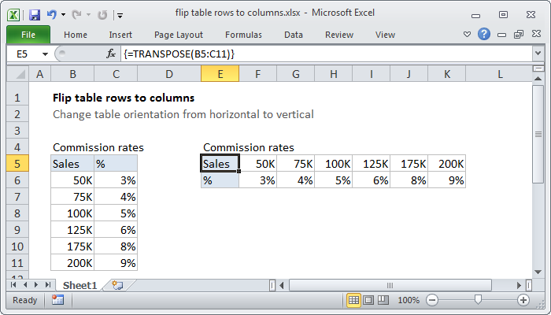Switch to Page Layout view
The height and width of the screenshot is (315, 551).
coord(368,300)
